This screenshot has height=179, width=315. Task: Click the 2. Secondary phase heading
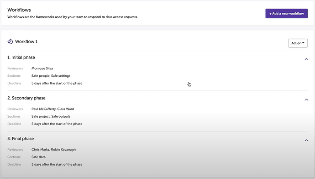click(x=26, y=98)
